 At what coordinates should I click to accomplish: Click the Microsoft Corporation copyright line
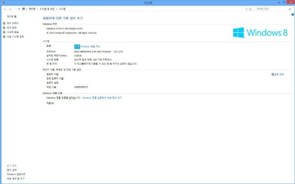[x=72, y=33]
